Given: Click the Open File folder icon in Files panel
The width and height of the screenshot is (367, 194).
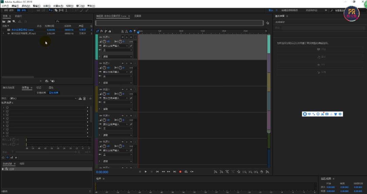Looking at the screenshot, I should 4,21.
